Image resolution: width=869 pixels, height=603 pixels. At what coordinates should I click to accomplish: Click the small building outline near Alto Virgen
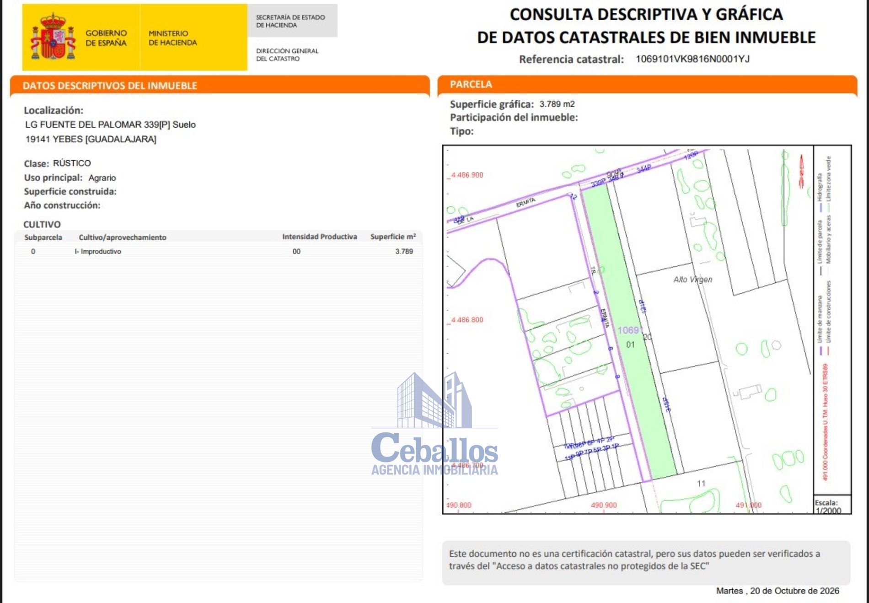tap(698, 221)
